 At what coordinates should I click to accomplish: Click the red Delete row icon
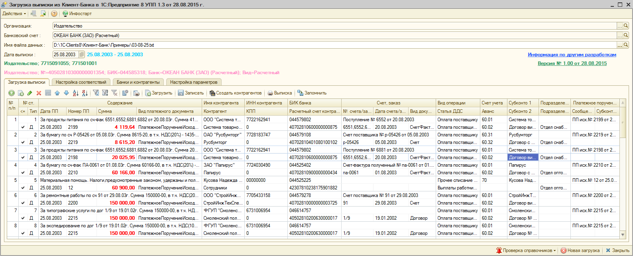[x=39, y=93]
